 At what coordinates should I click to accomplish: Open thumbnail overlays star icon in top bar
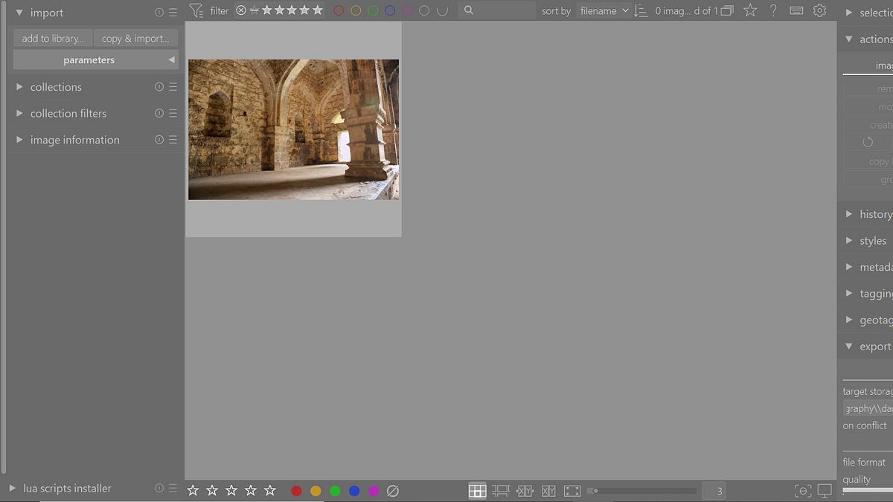750,10
